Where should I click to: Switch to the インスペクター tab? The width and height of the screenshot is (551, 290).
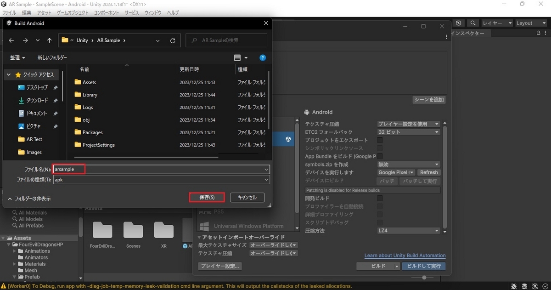pos(468,34)
